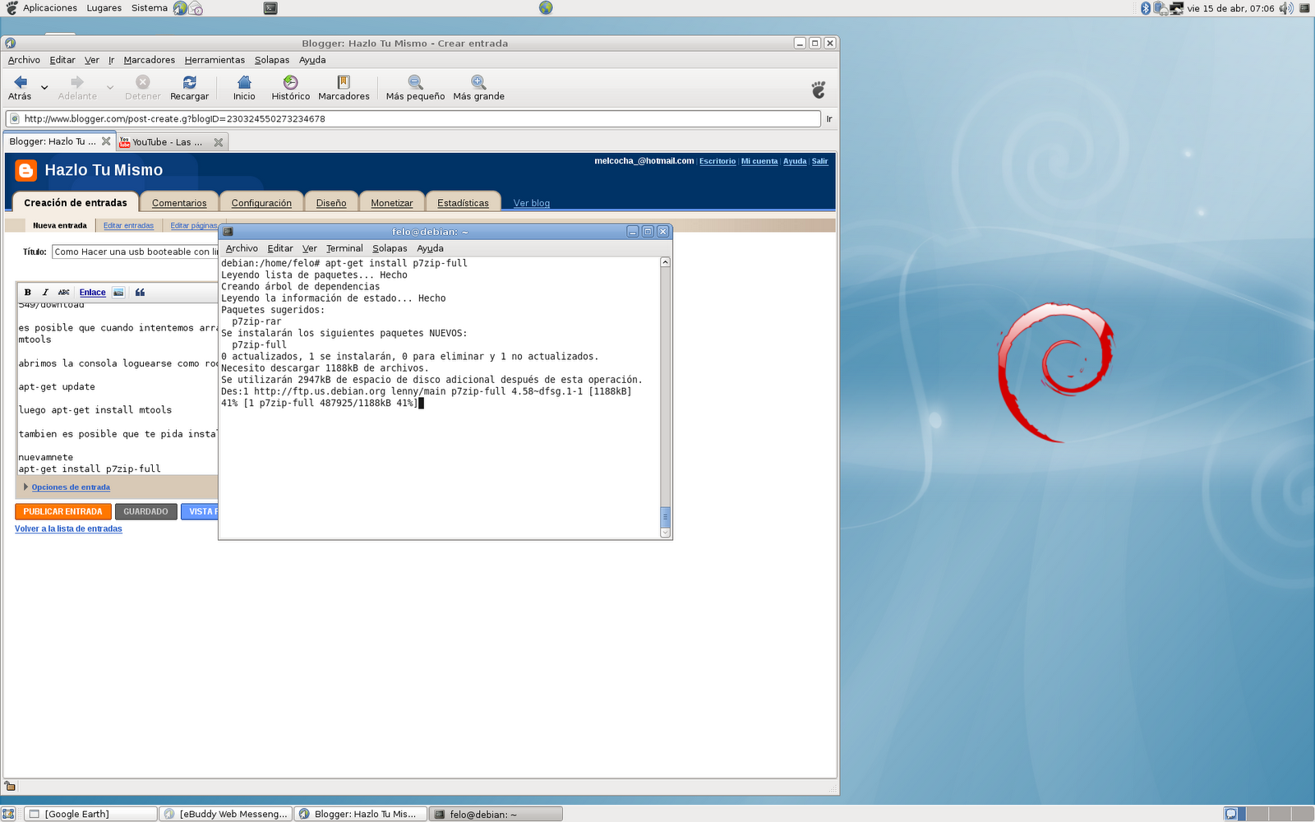Image resolution: width=1315 pixels, height=822 pixels.
Task: Click the Show Desktop button in bottom panel
Action: tap(8, 814)
